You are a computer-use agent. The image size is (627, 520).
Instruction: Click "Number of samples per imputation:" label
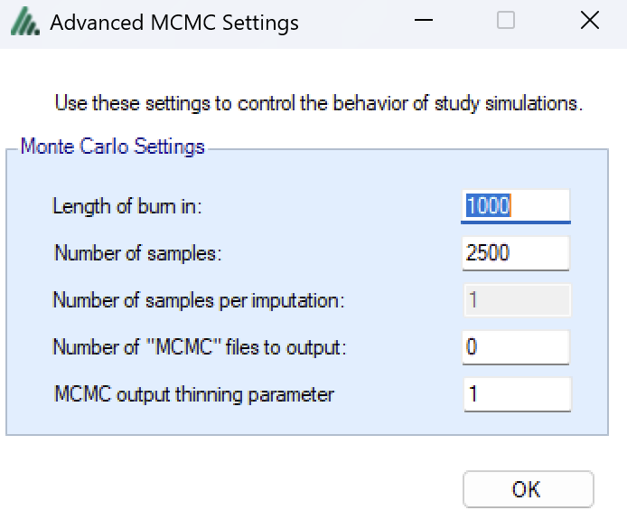point(198,300)
